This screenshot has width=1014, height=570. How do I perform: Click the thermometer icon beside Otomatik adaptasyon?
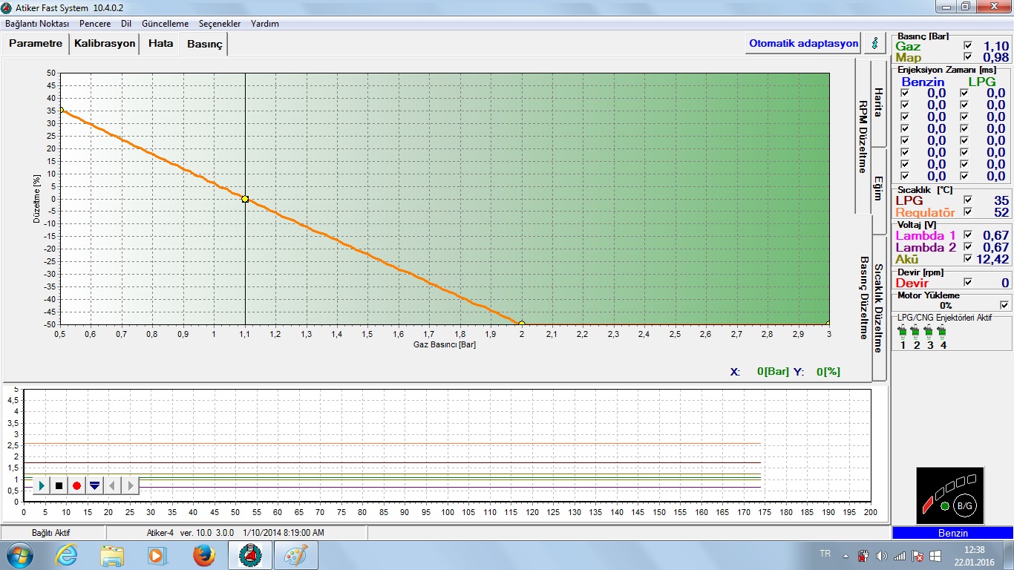[x=875, y=43]
